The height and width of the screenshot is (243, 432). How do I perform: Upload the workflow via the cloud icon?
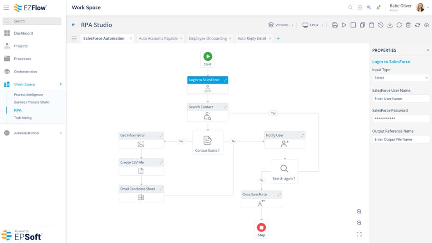coord(427,25)
